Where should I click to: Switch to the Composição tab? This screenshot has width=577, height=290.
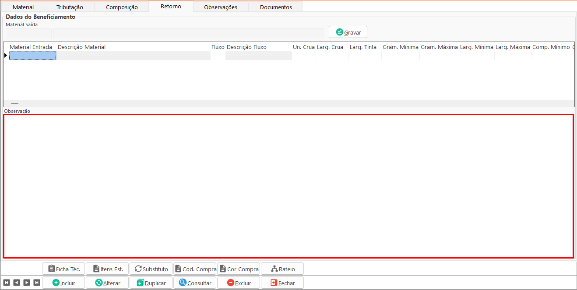122,7
